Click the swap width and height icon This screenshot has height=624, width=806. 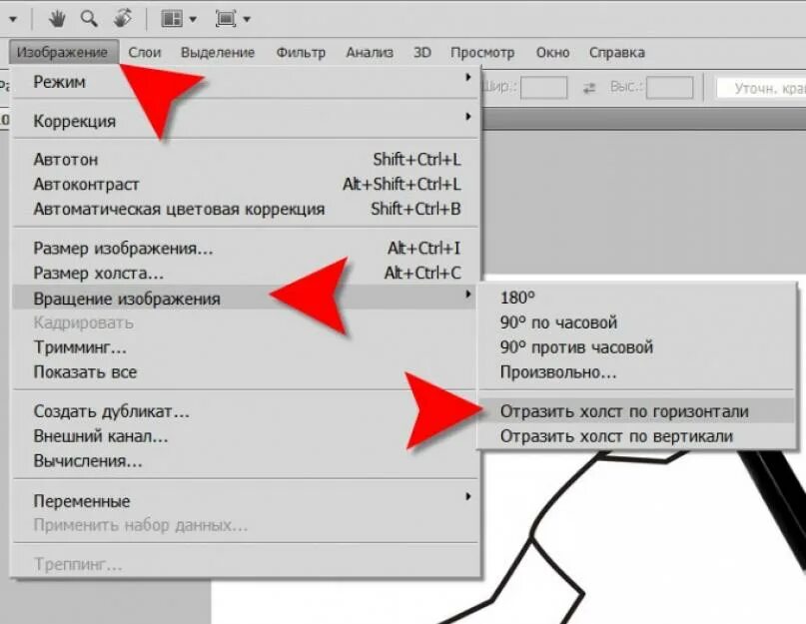pyautogui.click(x=589, y=89)
